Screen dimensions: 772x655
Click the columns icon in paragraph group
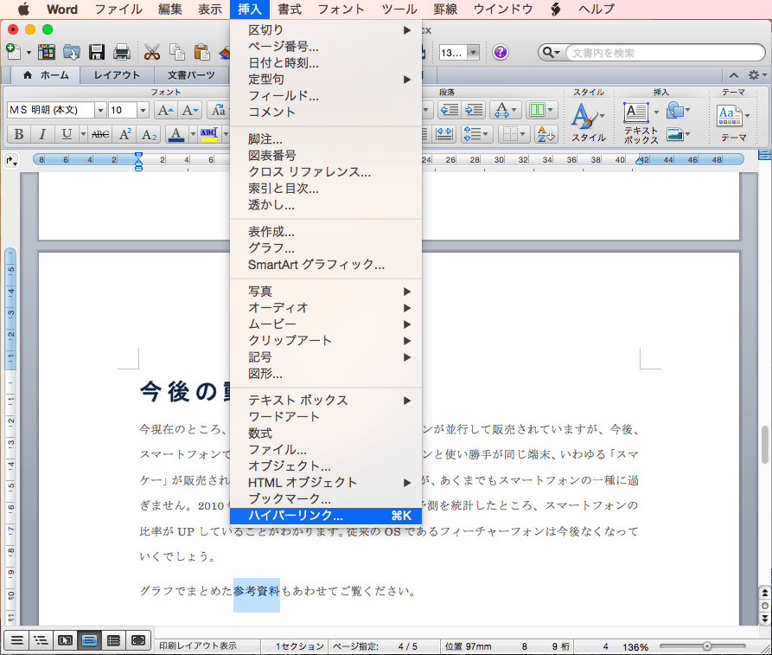click(537, 110)
